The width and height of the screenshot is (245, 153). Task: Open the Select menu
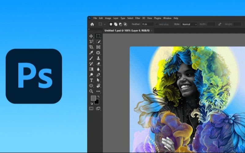130,18
